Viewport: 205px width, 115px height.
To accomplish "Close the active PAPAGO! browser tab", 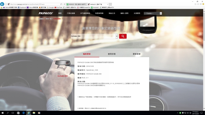I will [108, 4].
